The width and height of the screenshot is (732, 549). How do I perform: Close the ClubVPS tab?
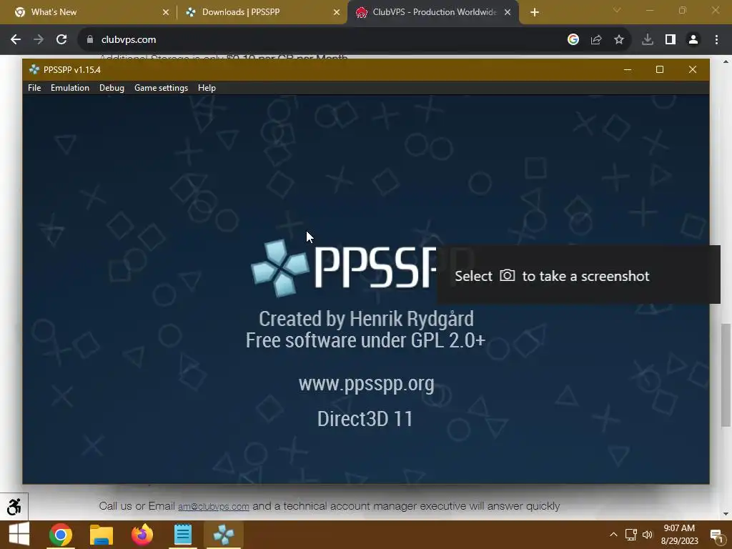click(x=508, y=12)
